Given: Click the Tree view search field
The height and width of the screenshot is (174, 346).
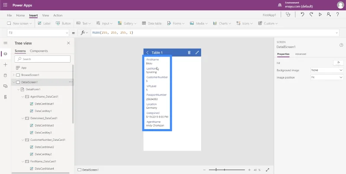Looking at the screenshot, I should pyautogui.click(x=42, y=59).
